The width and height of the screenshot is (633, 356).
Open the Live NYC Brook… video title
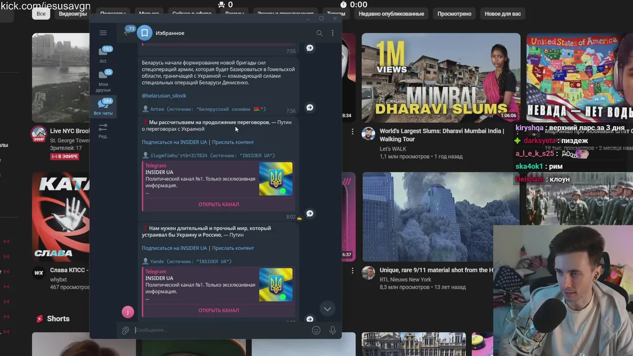(70, 131)
